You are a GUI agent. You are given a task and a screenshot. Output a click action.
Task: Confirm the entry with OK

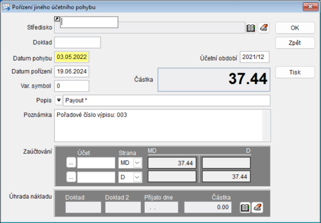pyautogui.click(x=295, y=28)
